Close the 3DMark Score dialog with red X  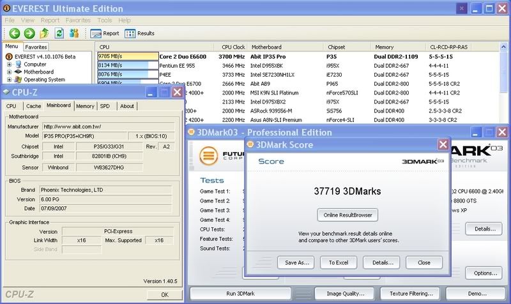click(x=443, y=144)
